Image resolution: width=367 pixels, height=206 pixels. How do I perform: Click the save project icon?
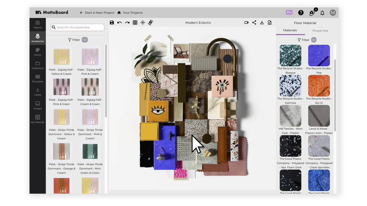coord(112,23)
